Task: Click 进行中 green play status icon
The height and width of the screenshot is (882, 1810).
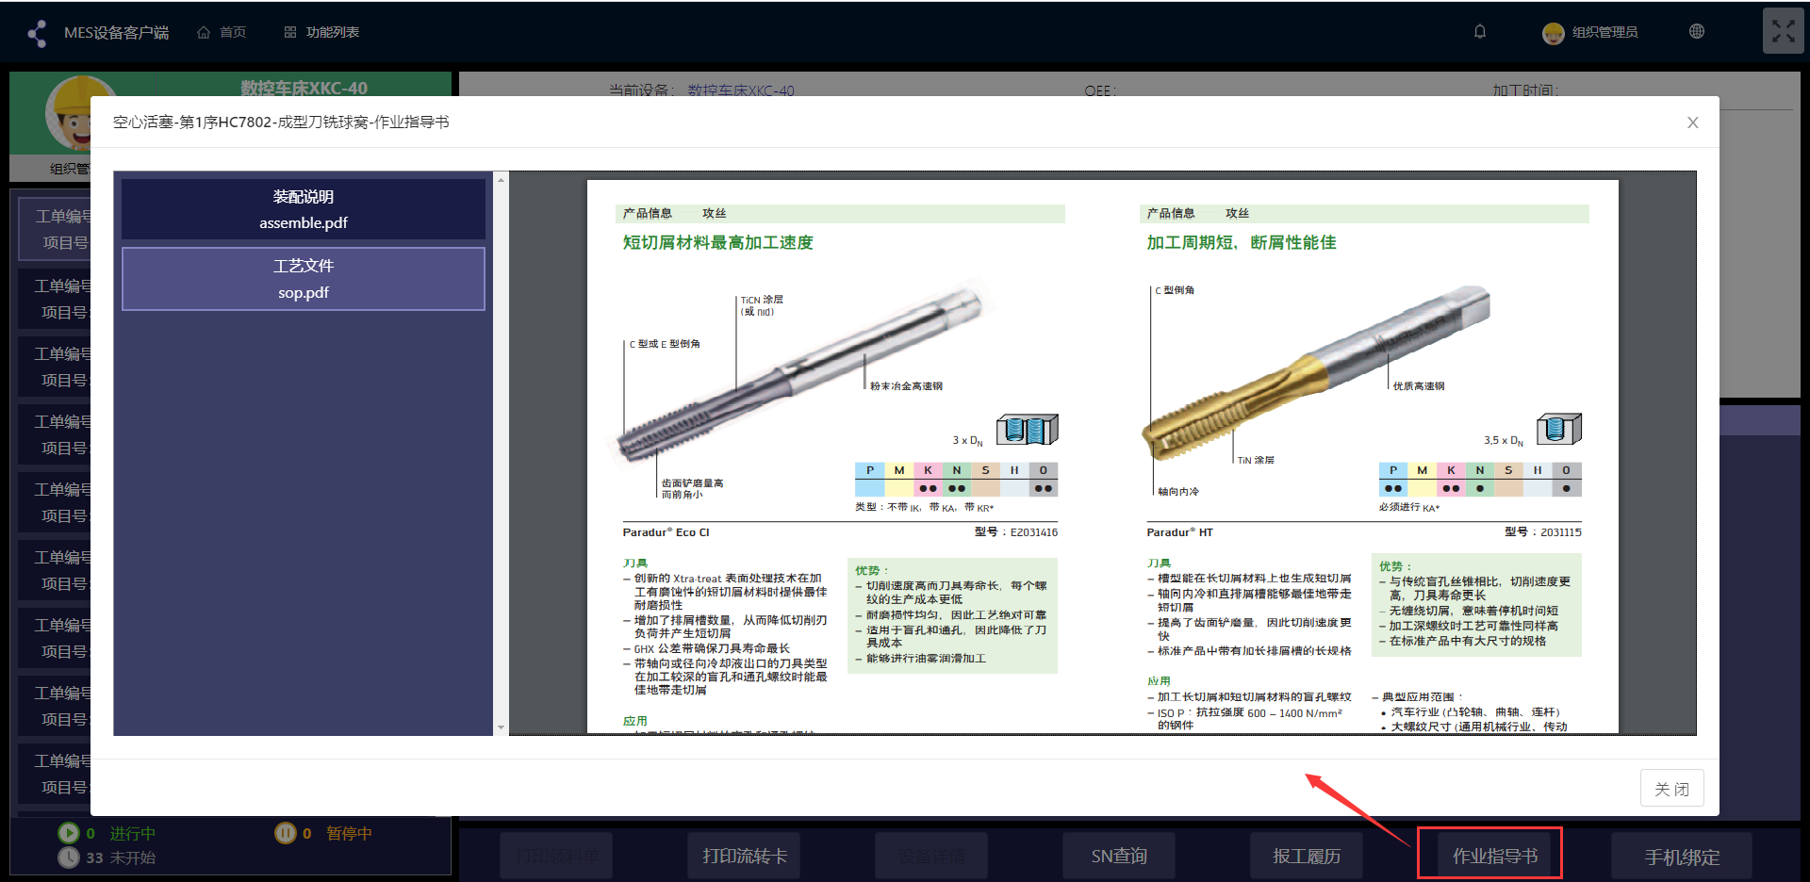Action: point(69,833)
